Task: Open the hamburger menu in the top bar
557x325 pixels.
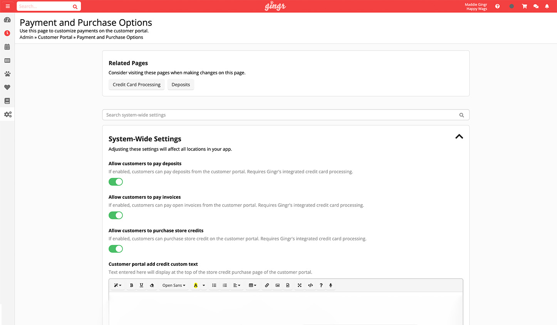Action: pos(8,7)
